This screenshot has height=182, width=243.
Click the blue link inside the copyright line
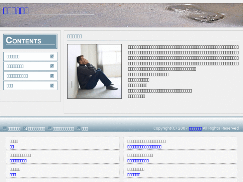point(196,129)
